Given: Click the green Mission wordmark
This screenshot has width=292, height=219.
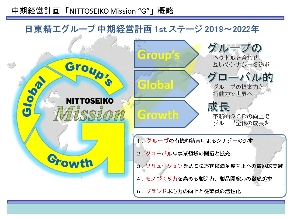Looking at the screenshot, I should (89, 113).
